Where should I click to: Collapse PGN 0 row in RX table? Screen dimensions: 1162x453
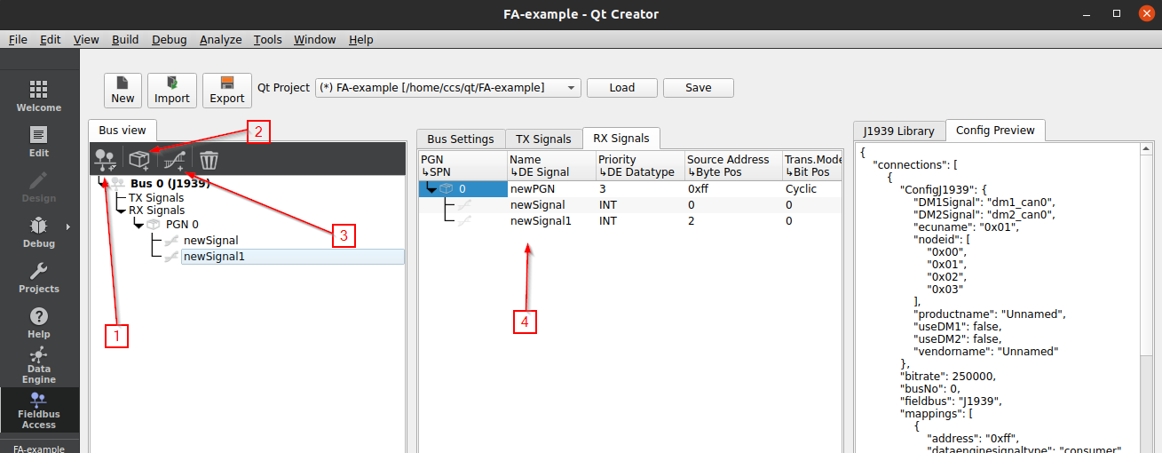pyautogui.click(x=431, y=189)
